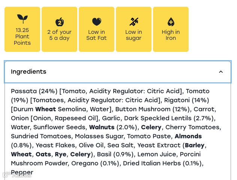Collapse the Ingredients section via its chevron
Viewport: 237px width, 180px height.
tap(221, 72)
